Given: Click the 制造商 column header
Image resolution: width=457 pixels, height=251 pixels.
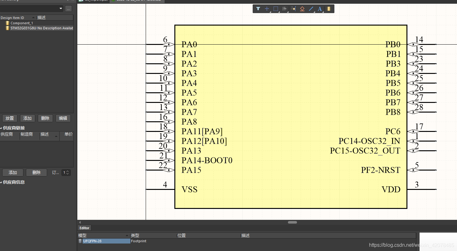Looking at the screenshot, I should tap(30, 134).
